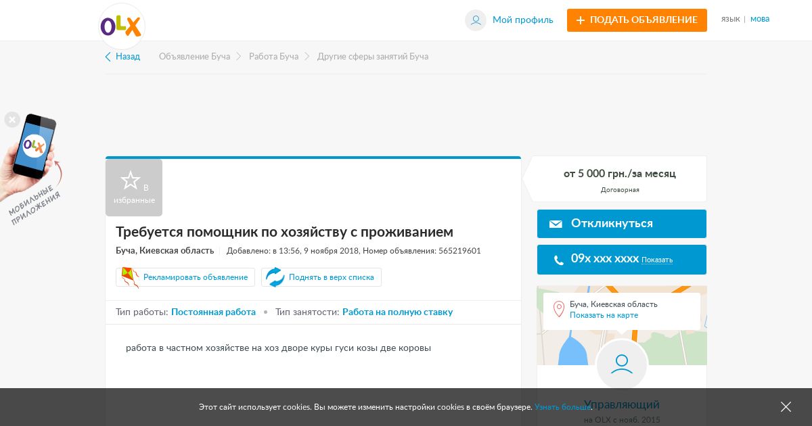Screen dimensions: 812x426
Task: Click Рекламировать объявление link
Action: coord(196,277)
